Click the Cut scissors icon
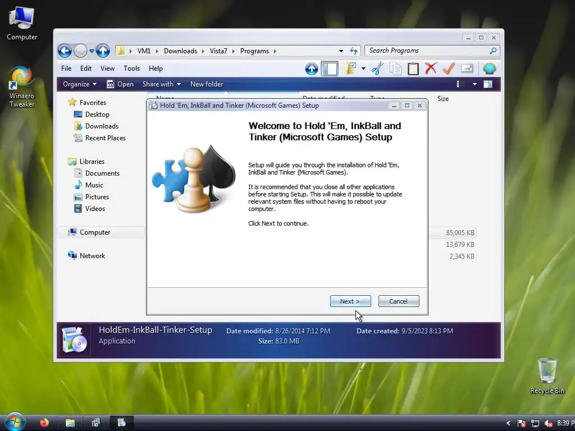The height and width of the screenshot is (431, 575). pos(377,68)
